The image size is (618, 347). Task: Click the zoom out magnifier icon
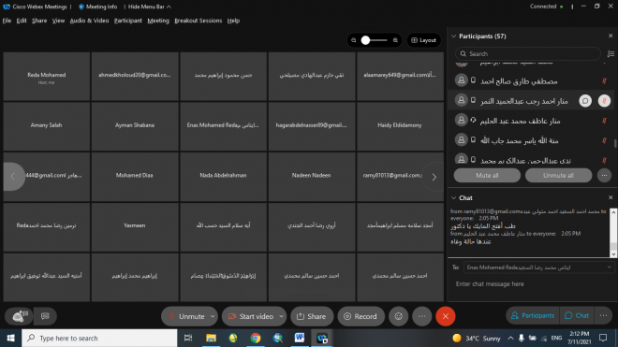coord(354,40)
